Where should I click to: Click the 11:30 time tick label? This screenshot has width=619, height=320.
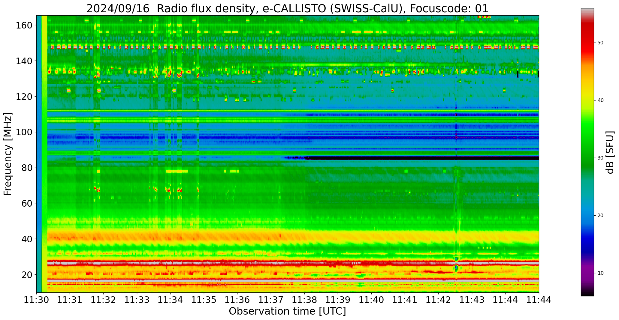click(x=37, y=300)
